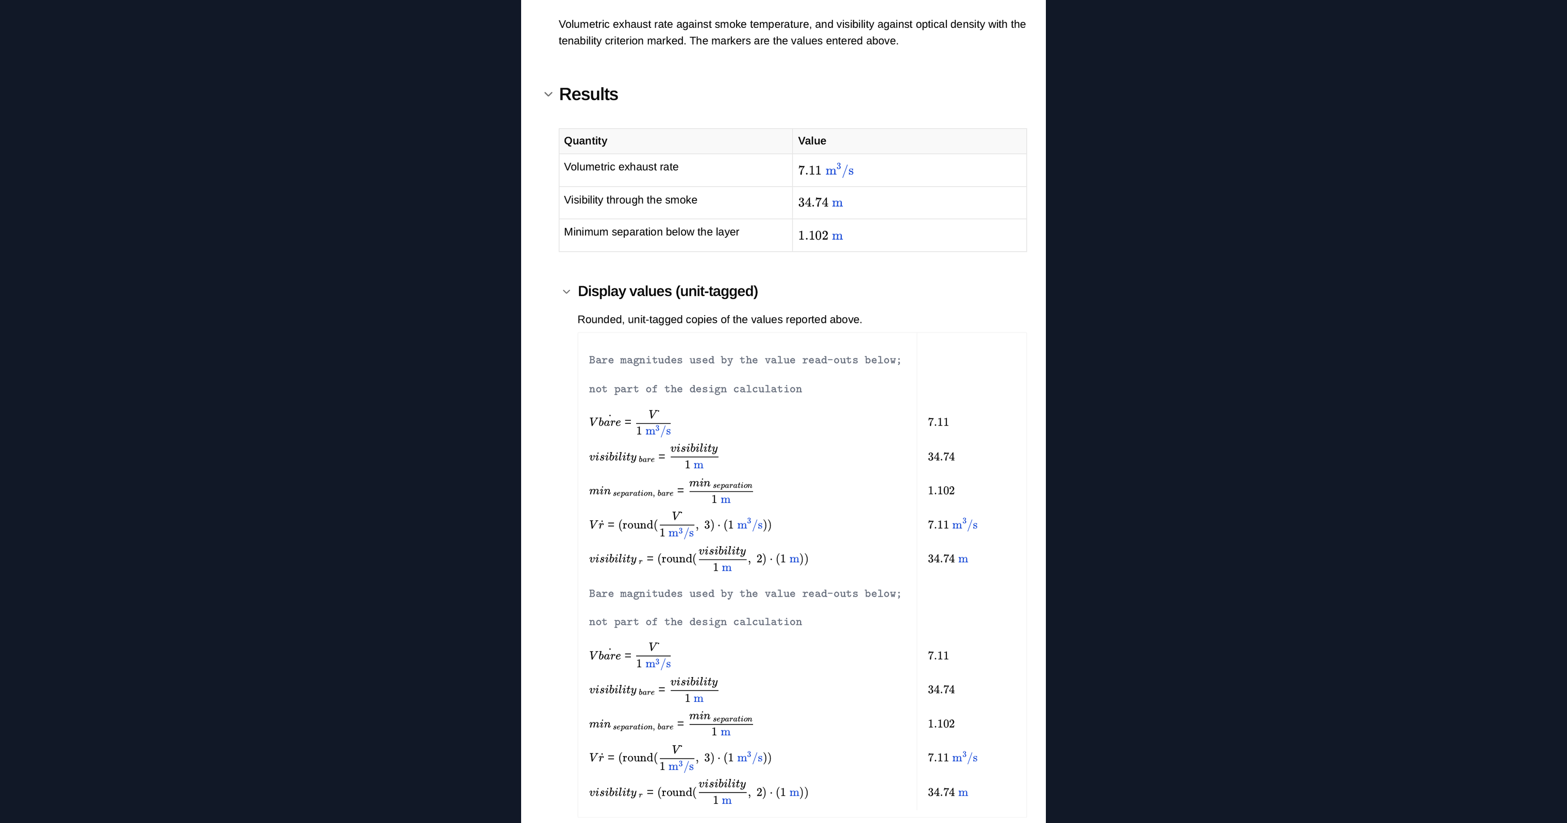The image size is (1567, 823).
Task: Select the Minimum separation below the layer label
Action: (x=651, y=232)
